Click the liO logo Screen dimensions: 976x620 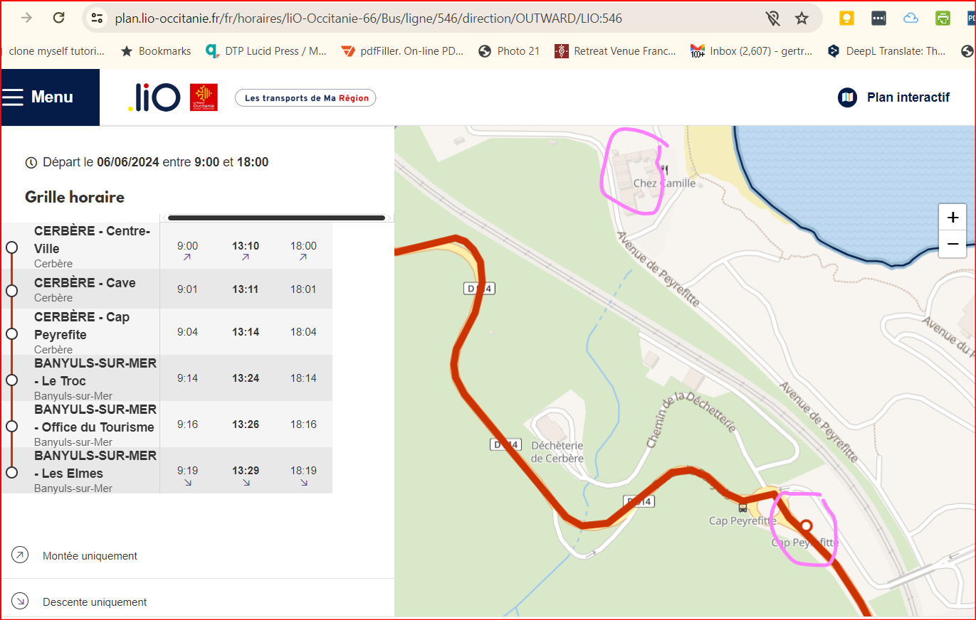154,97
